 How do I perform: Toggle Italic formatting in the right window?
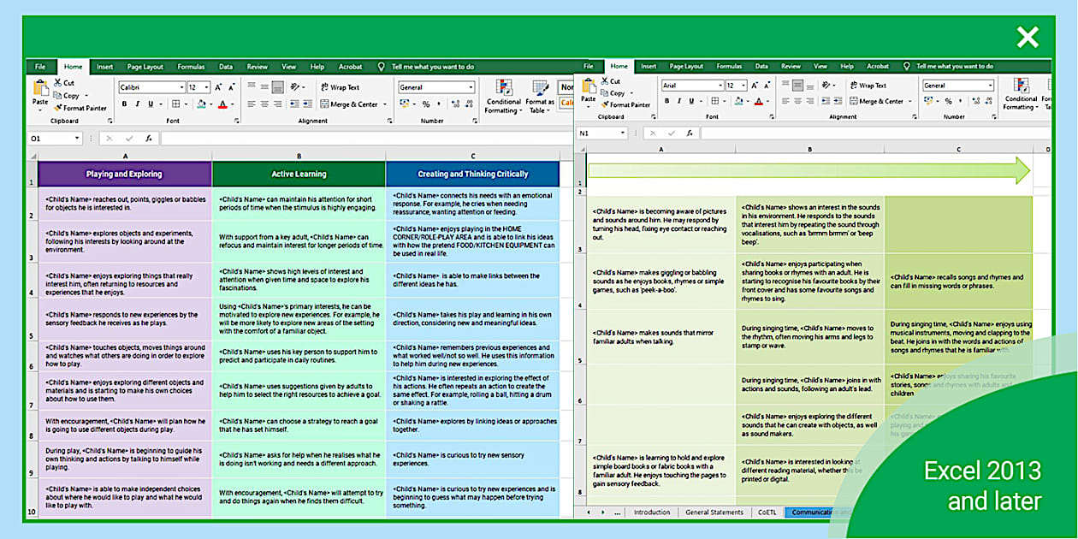tap(681, 102)
